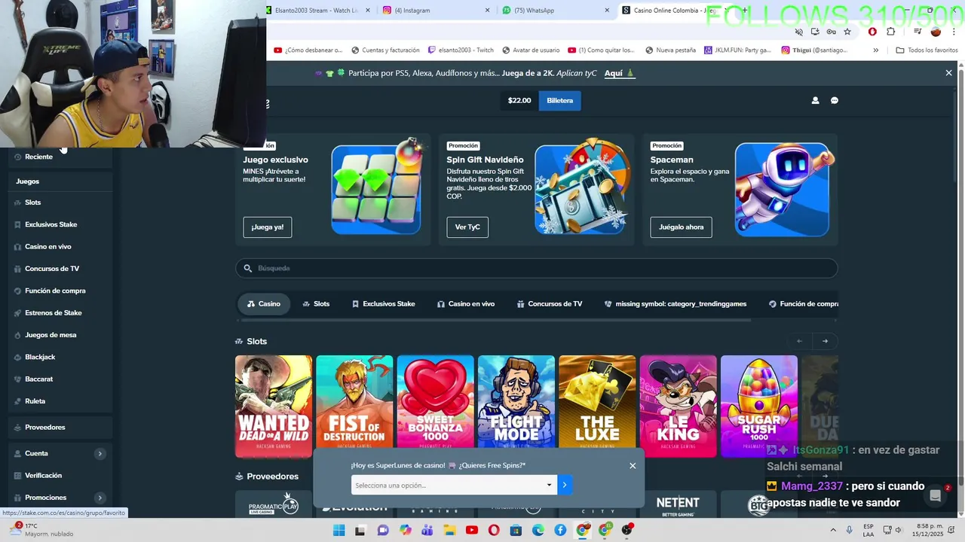Expand the Cuenta submenu arrow
The width and height of the screenshot is (965, 542).
(100, 453)
